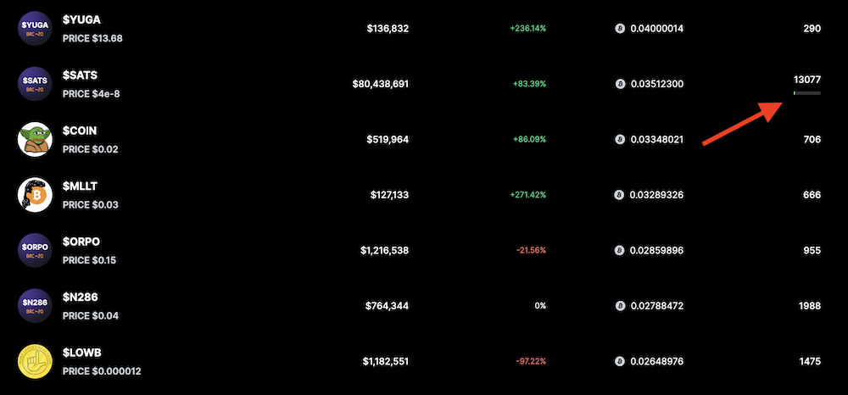This screenshot has width=848, height=395.
Task: Click the $MLLT token avatar icon
Action: tap(36, 194)
